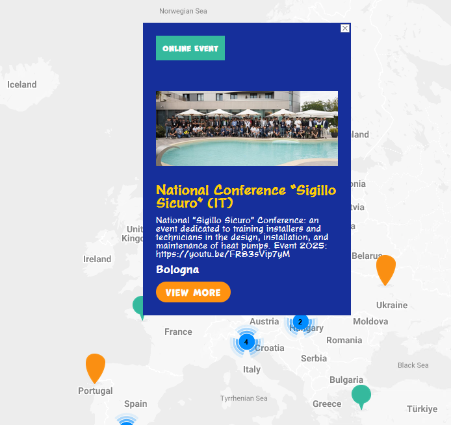Select the green map pin near Greece

click(361, 396)
